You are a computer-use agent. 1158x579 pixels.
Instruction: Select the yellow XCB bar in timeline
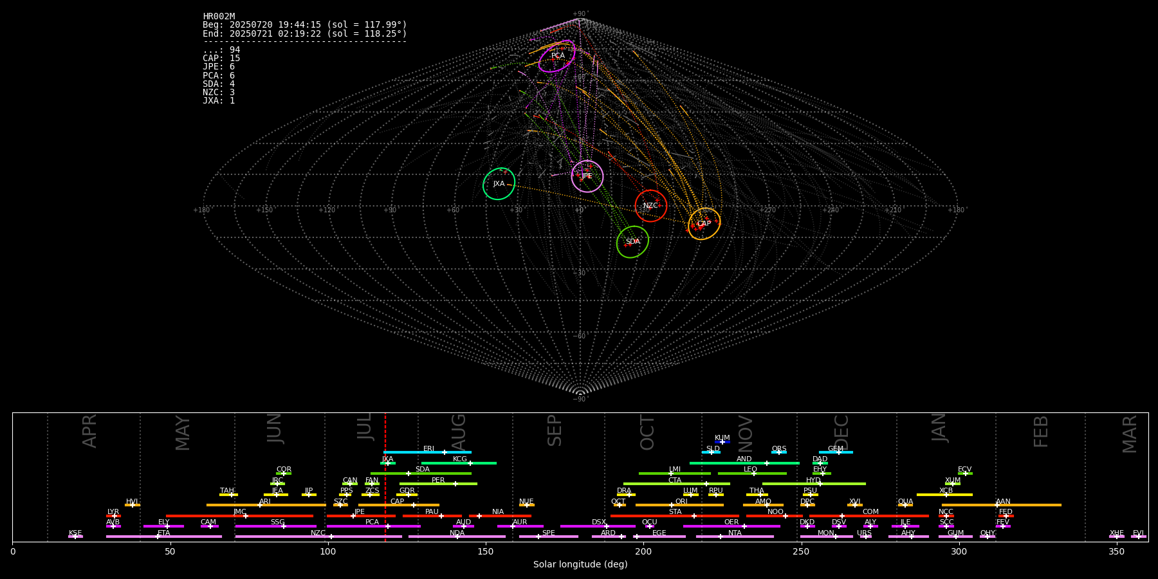pyautogui.click(x=944, y=495)
